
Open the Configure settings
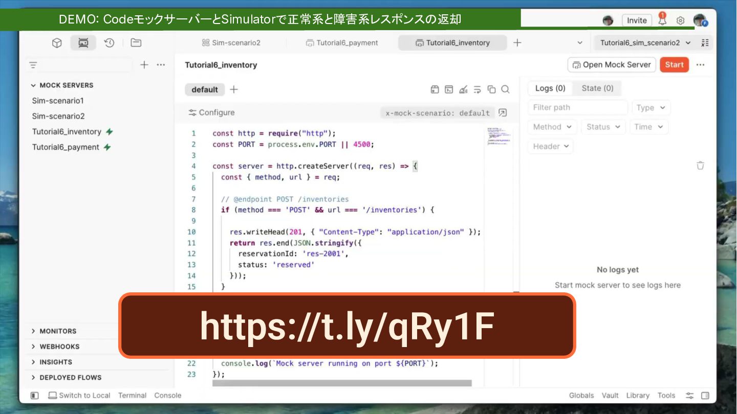[211, 112]
